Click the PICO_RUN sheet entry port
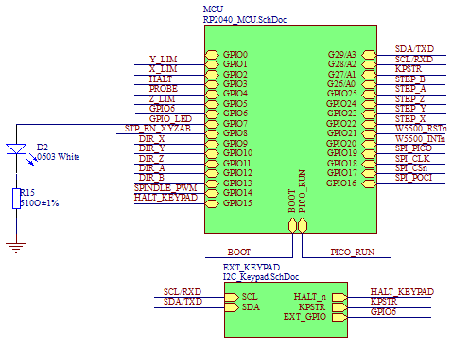Image resolution: width=452 pixels, height=349 pixels. pos(303,226)
